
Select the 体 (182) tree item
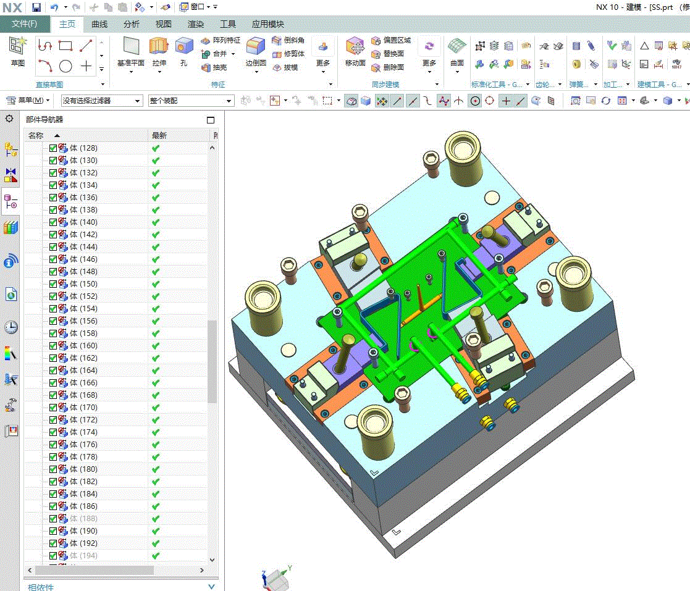point(83,482)
